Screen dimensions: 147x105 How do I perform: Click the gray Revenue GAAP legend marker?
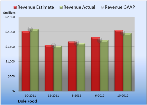102,7
